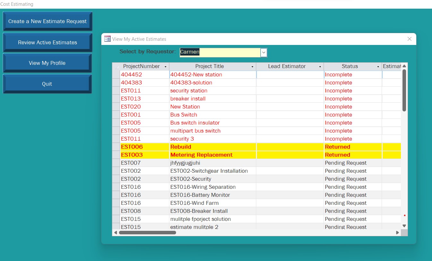The height and width of the screenshot is (261, 432).
Task: Open the Status column filter arrow
Action: [x=378, y=67]
